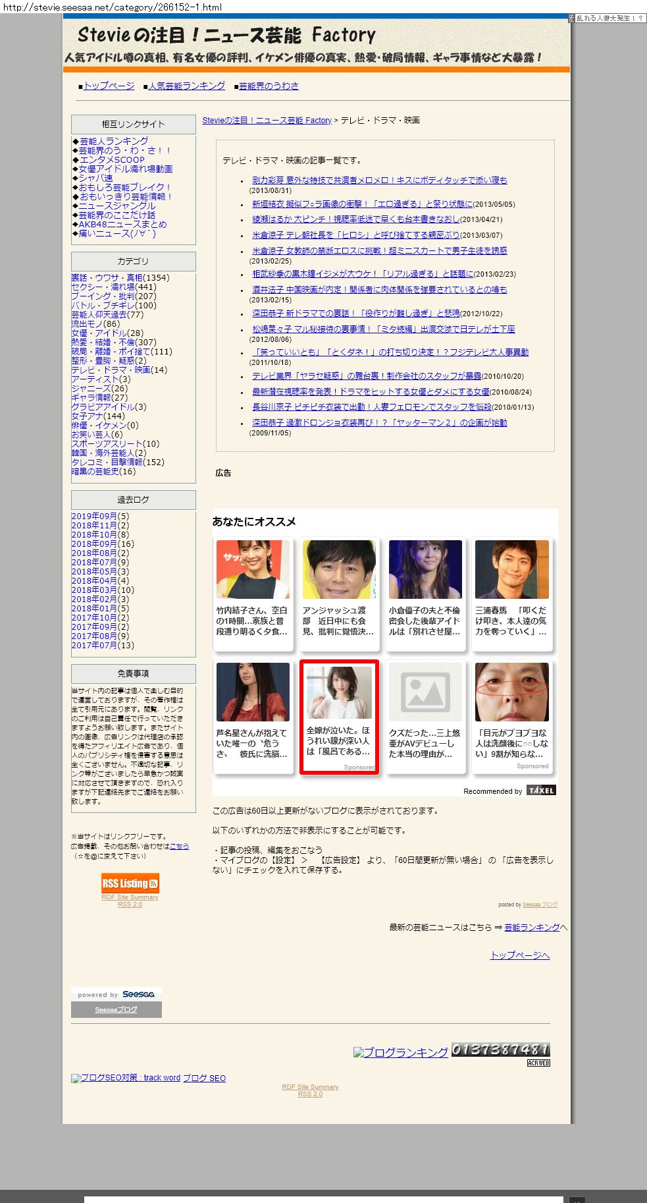Open the 綾瀬はるか 大ピンチ article link
647x1203 pixels.
356,219
